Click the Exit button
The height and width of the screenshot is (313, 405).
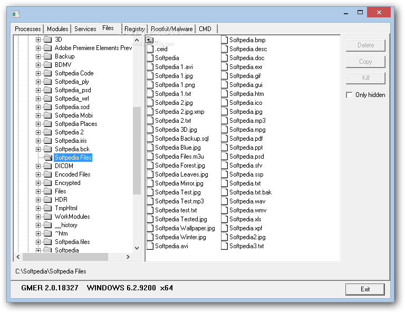point(365,289)
